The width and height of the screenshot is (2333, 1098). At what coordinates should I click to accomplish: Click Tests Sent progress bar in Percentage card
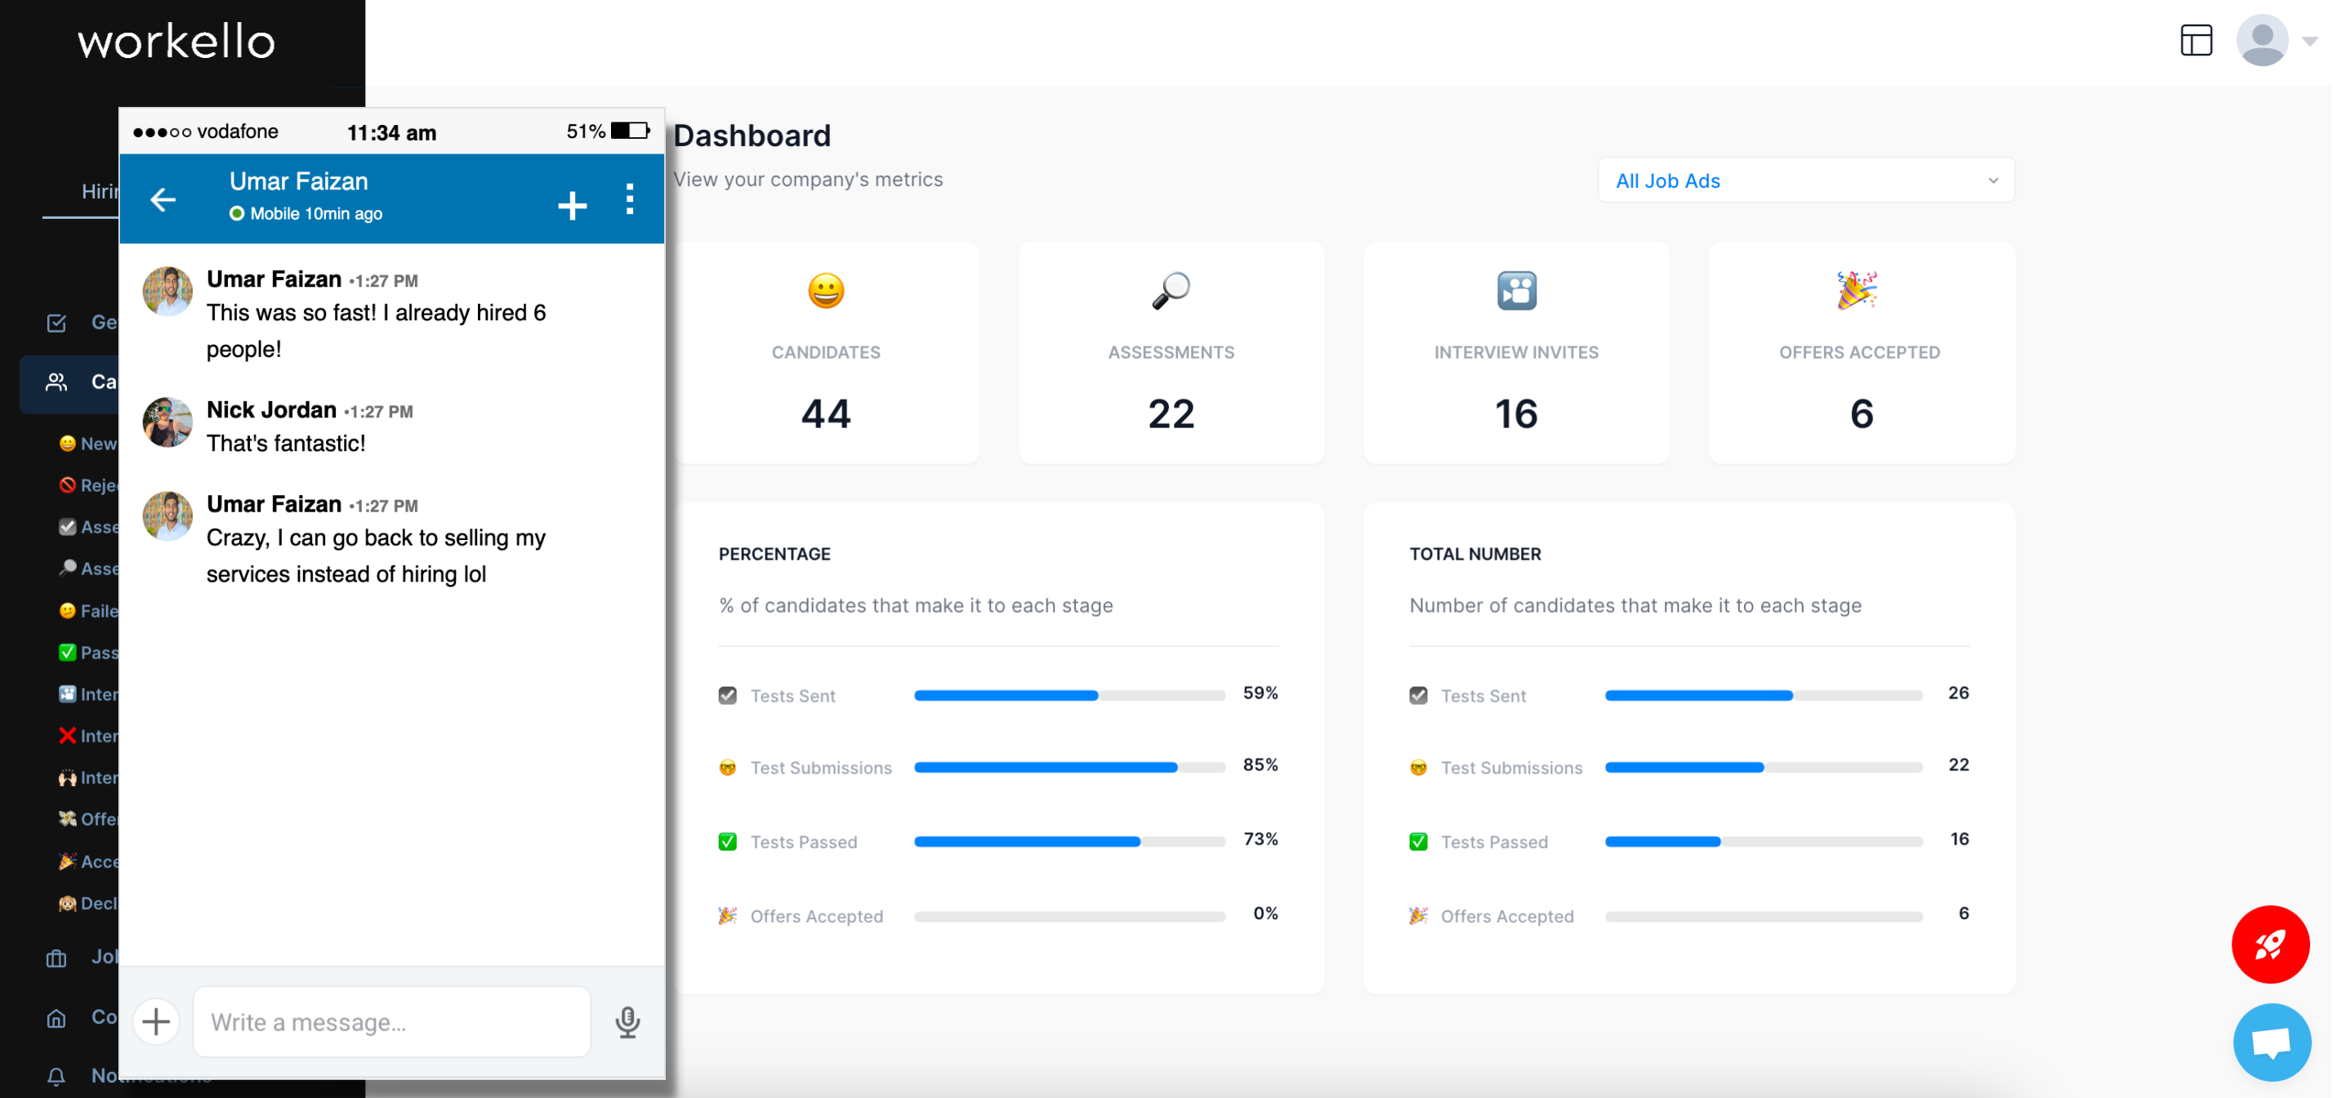1069,696
